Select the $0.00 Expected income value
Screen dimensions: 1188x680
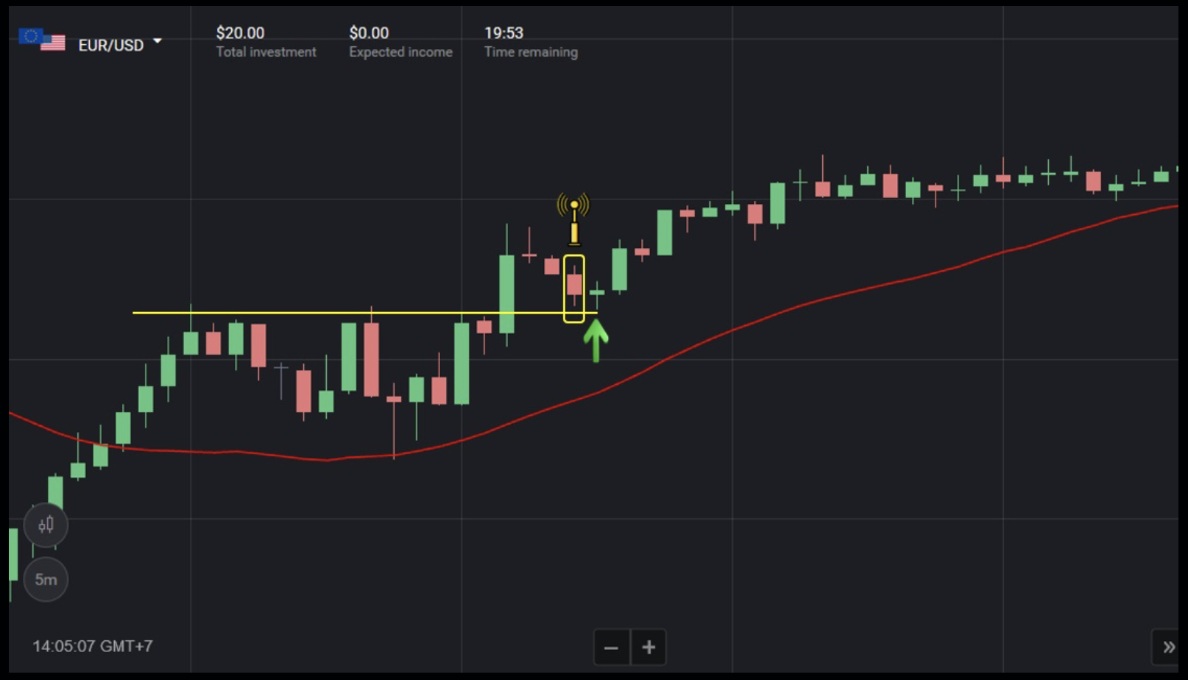point(369,33)
